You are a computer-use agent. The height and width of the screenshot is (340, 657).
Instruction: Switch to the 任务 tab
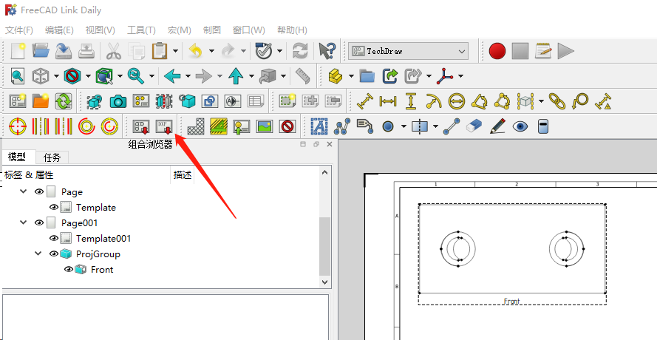click(52, 157)
